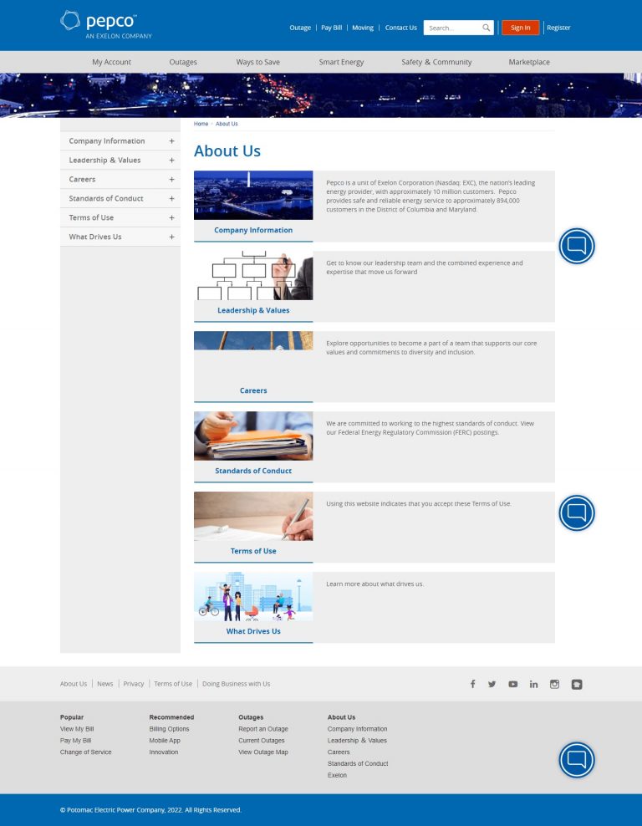Expand Careers sidebar plus icon
This screenshot has height=826, width=642.
[171, 179]
